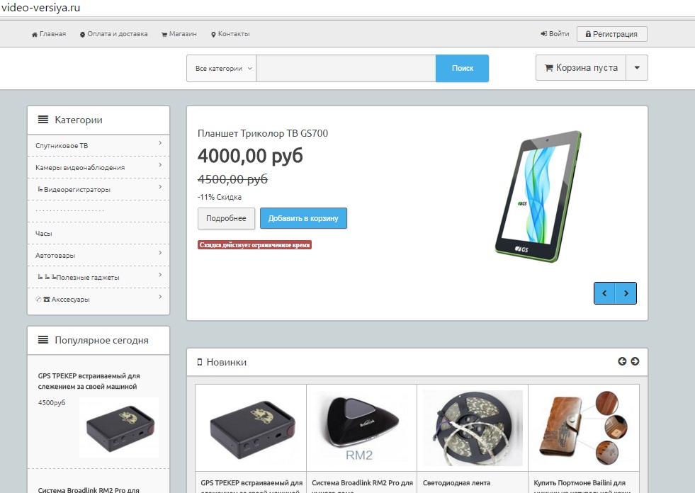Click the Новинки phone icon

tap(200, 362)
